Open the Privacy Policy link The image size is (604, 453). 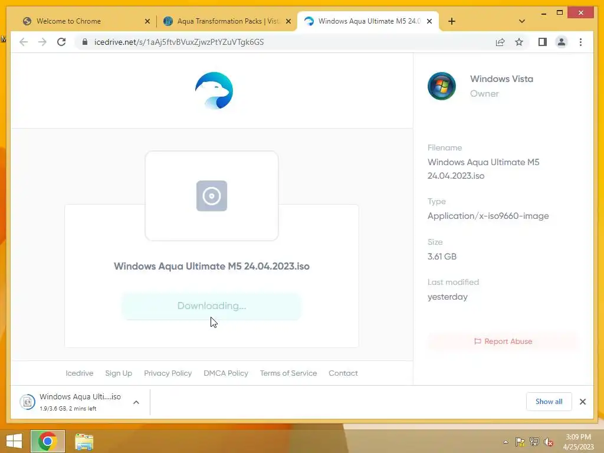pyautogui.click(x=168, y=373)
